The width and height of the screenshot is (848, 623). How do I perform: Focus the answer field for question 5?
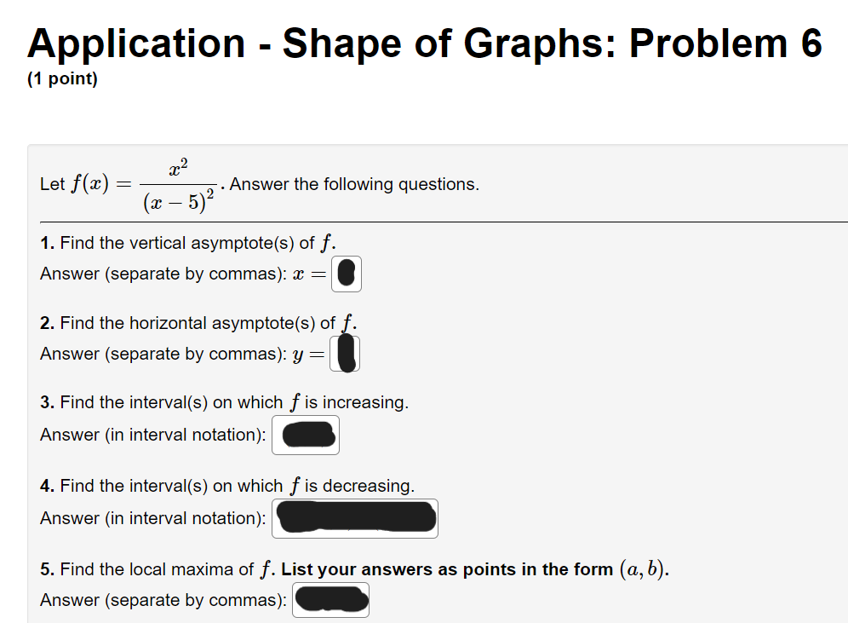(x=329, y=600)
